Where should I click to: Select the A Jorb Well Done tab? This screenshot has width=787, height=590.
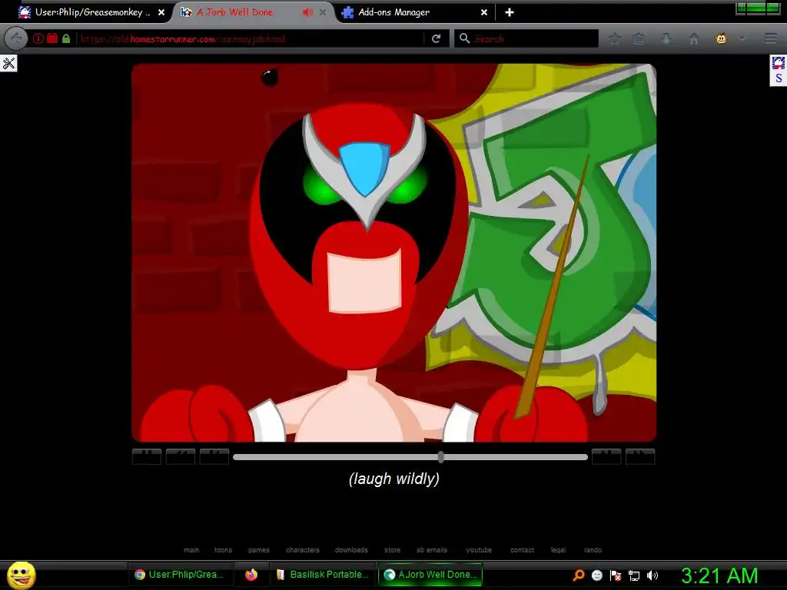[x=236, y=12]
